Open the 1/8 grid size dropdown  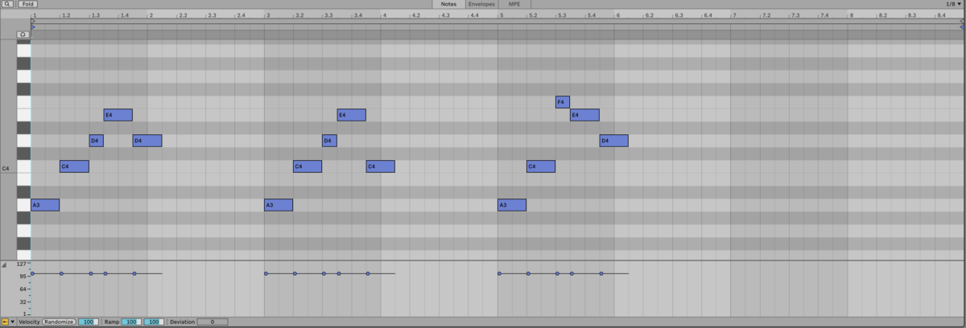[953, 4]
